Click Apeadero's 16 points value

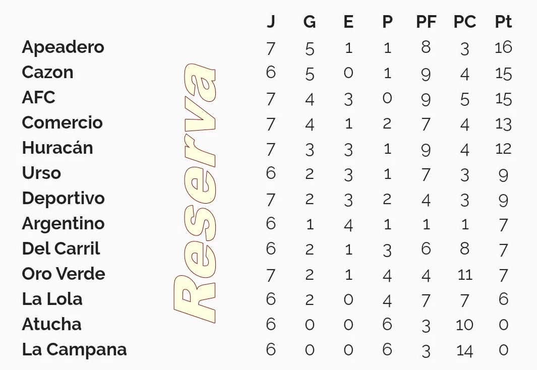(503, 47)
